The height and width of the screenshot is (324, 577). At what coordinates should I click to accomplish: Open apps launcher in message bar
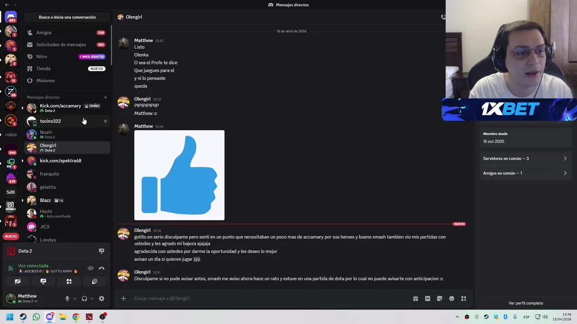pos(463,298)
